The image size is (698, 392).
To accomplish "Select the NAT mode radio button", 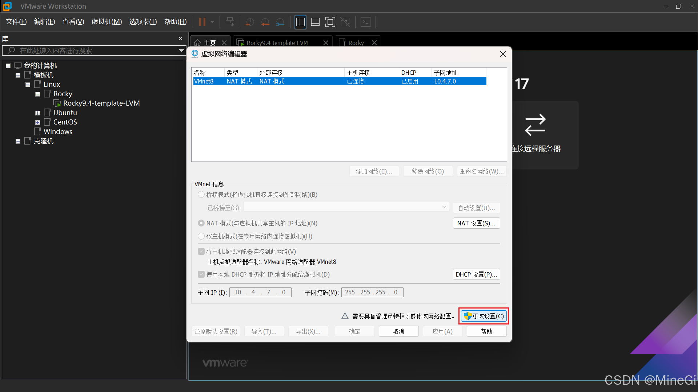I will click(x=201, y=223).
